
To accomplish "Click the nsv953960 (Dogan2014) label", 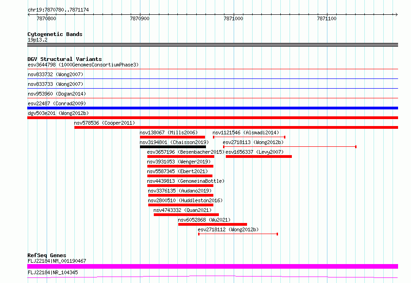I will 57,94.
